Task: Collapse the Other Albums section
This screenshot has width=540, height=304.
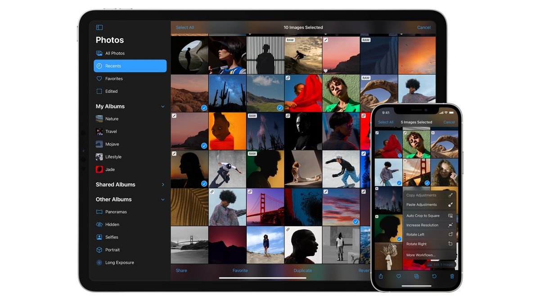Action: point(162,199)
